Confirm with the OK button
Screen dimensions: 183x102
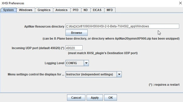[x=110, y=97]
